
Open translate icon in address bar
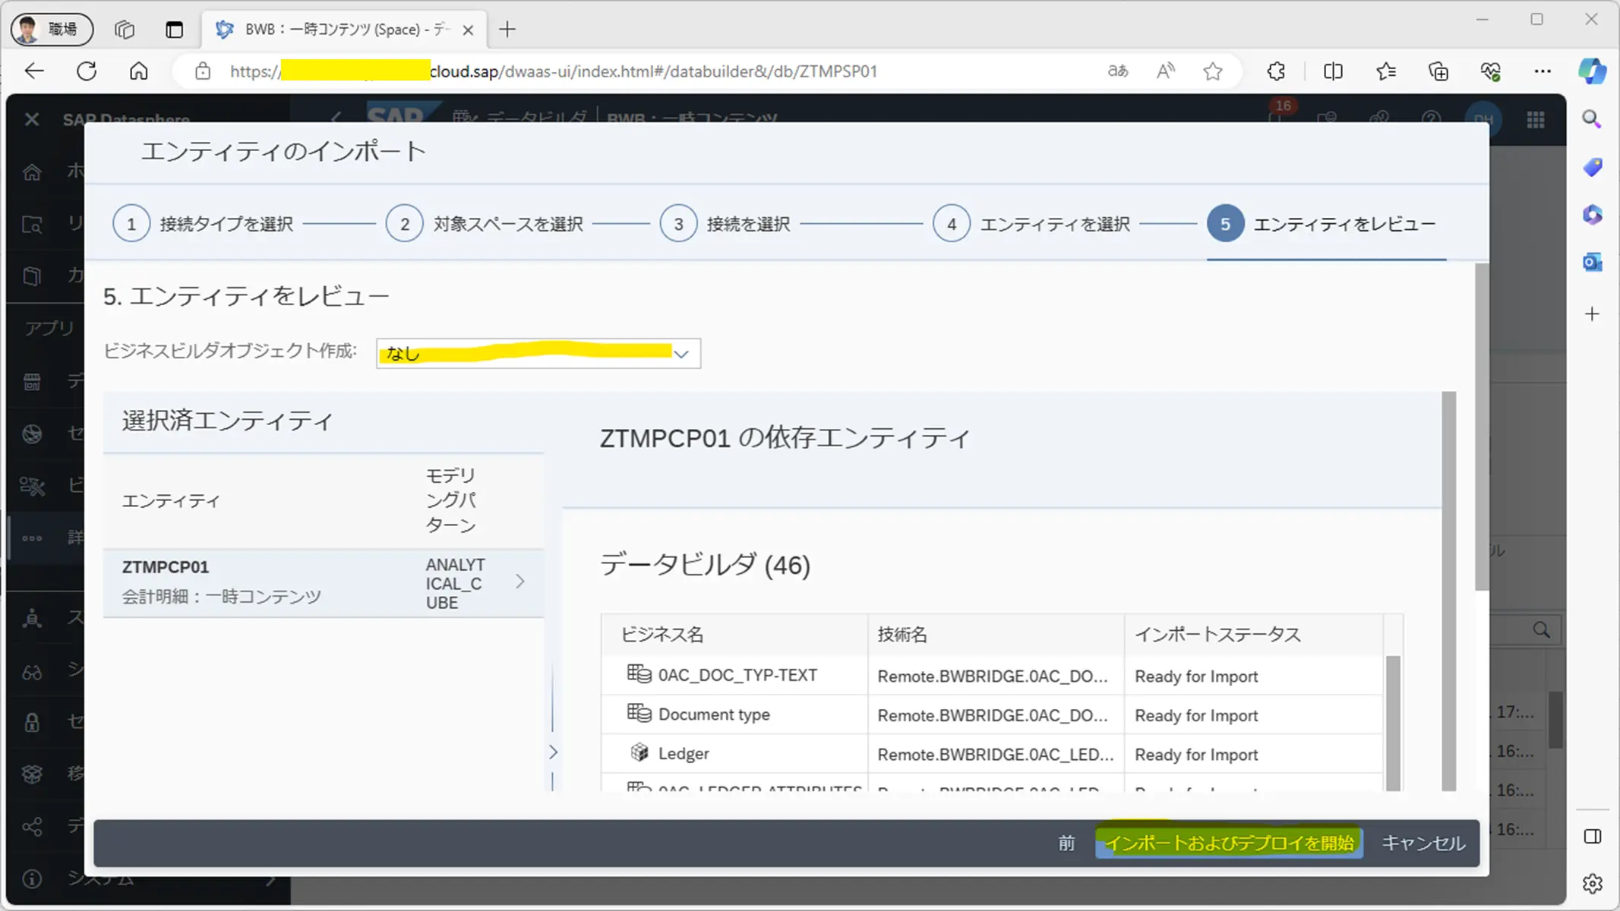[x=1117, y=71]
